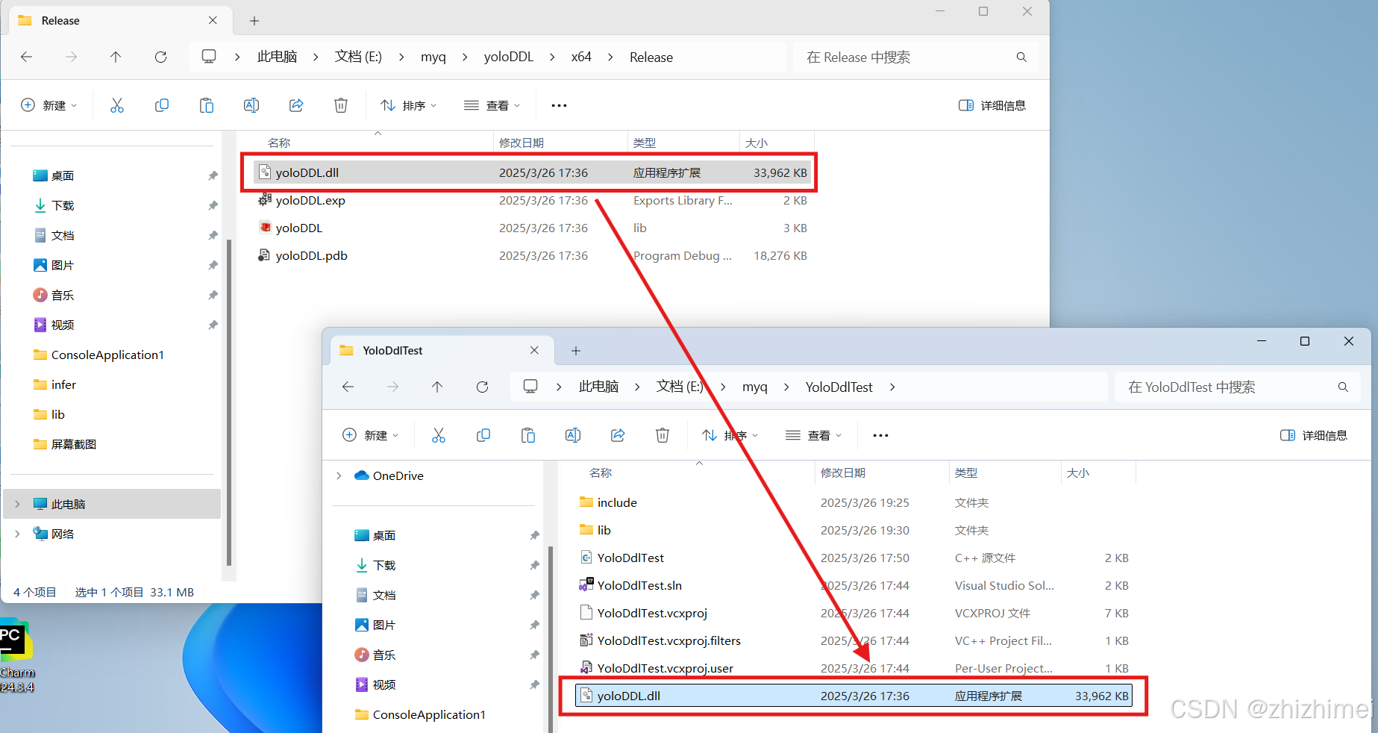Viewport: 1378px width, 733px height.
Task: Go back in the YoloDdlTest window
Action: coord(348,387)
